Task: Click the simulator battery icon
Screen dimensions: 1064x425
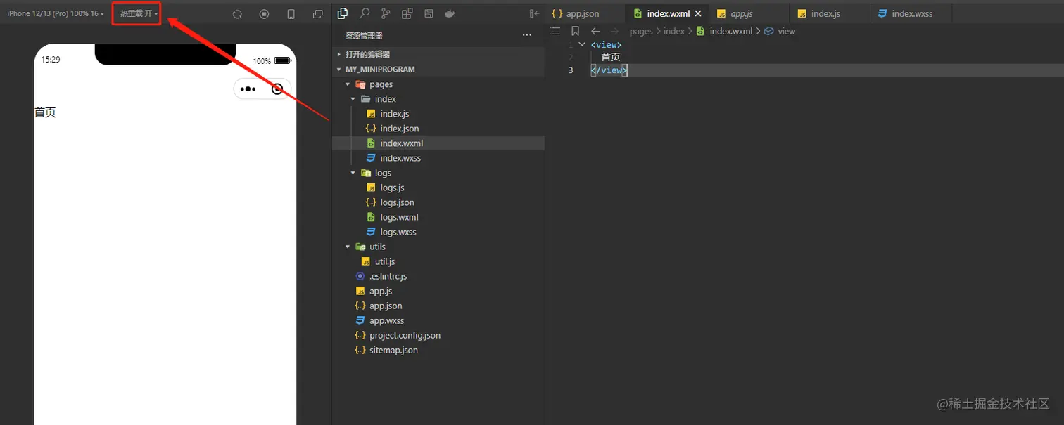Action: point(282,60)
